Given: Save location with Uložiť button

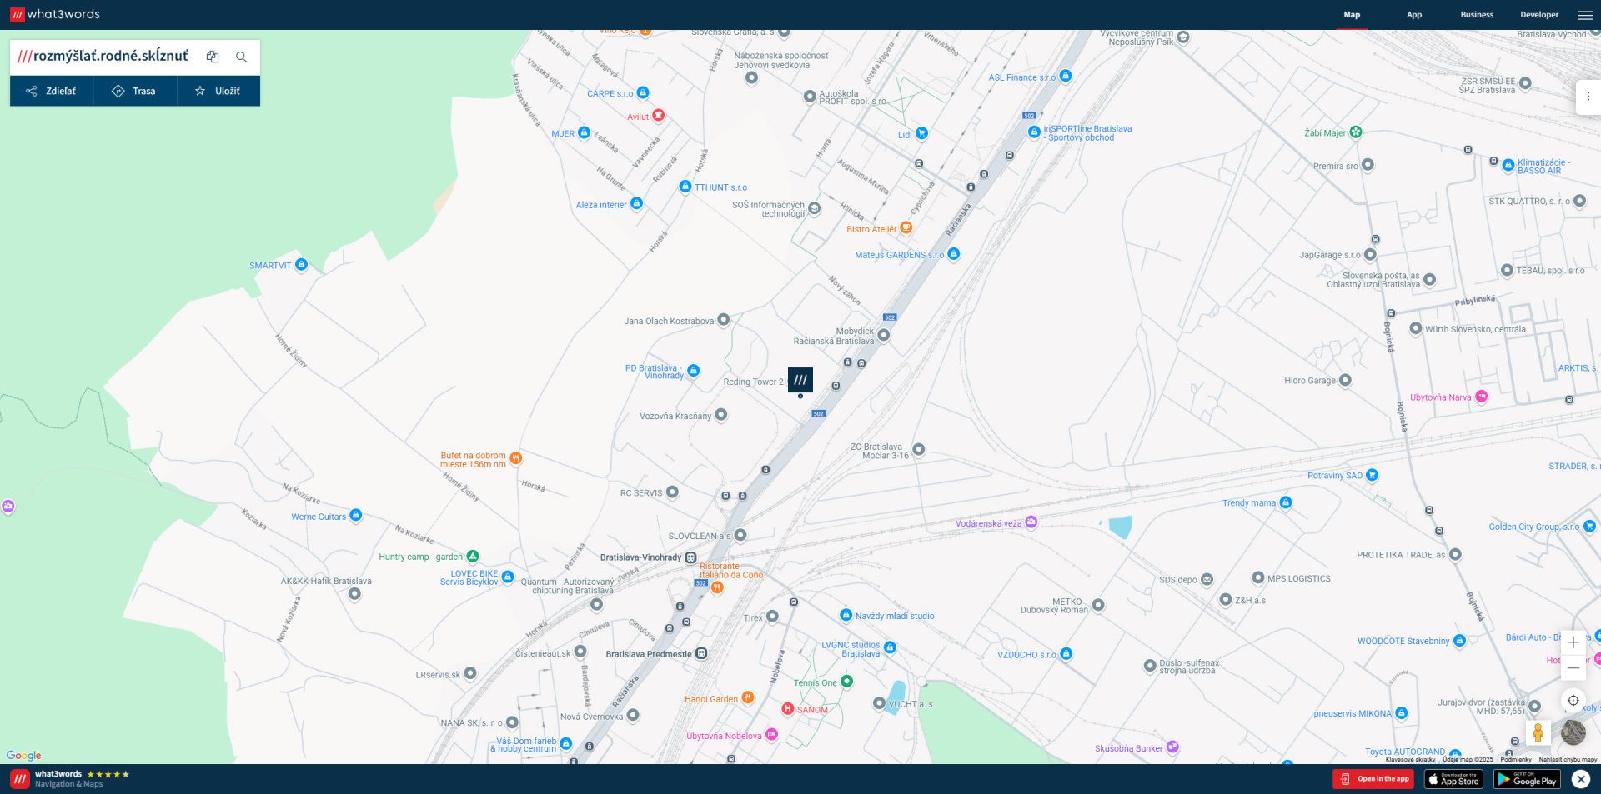Looking at the screenshot, I should (218, 91).
